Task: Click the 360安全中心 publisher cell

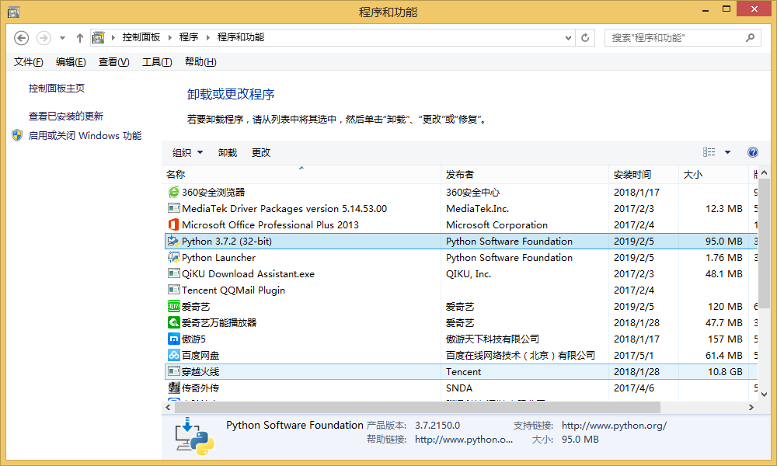Action: click(x=472, y=192)
